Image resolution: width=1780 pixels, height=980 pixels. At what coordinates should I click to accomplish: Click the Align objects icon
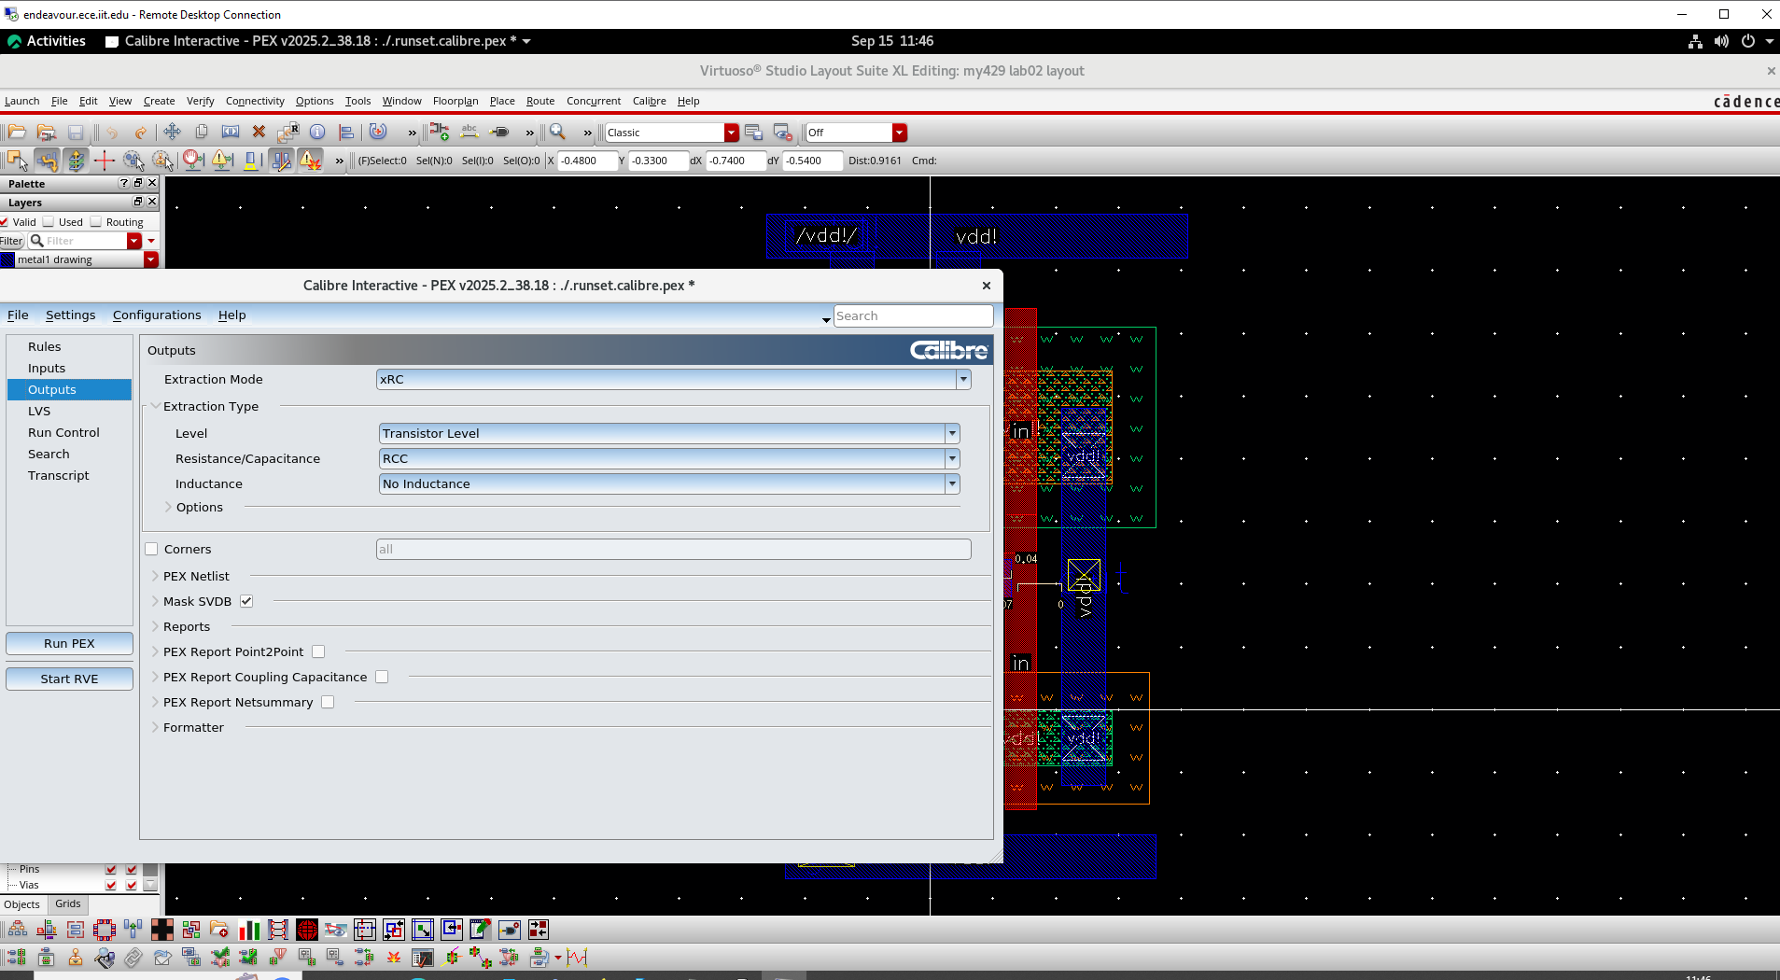[x=346, y=133]
